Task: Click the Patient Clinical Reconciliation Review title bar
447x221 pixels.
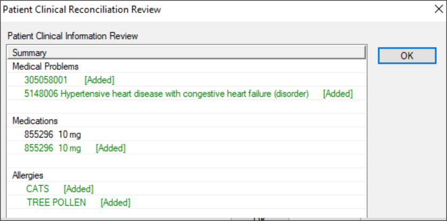Action: pos(161,10)
